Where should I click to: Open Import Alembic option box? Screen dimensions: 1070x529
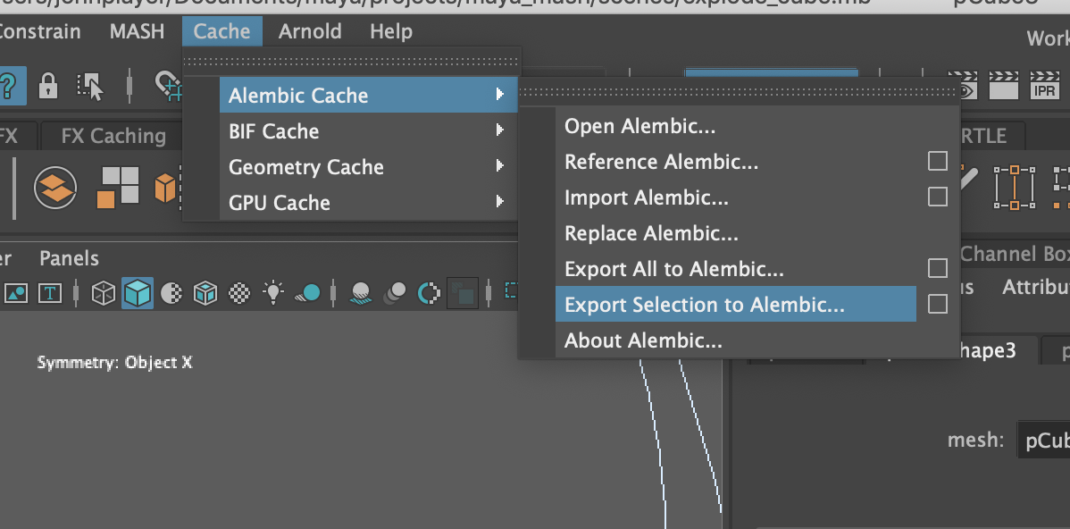coord(937,197)
